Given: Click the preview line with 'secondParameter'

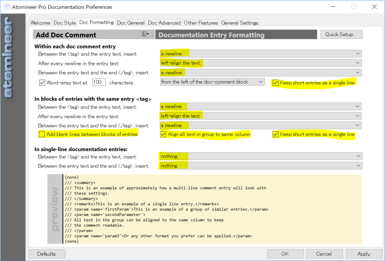Looking at the screenshot, I should tap(105, 215).
